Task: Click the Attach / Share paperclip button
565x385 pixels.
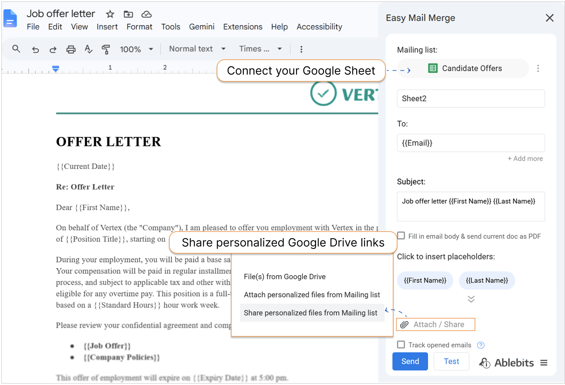Action: (436, 325)
